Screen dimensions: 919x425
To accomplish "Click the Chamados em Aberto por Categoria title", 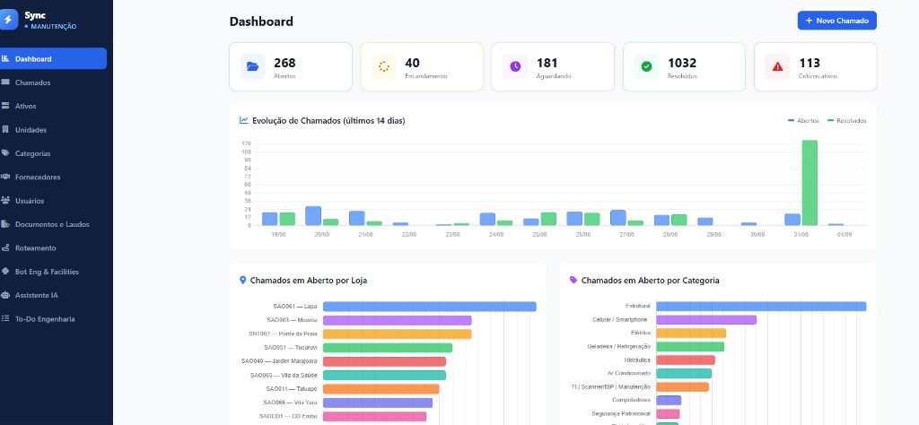I will click(x=651, y=281).
